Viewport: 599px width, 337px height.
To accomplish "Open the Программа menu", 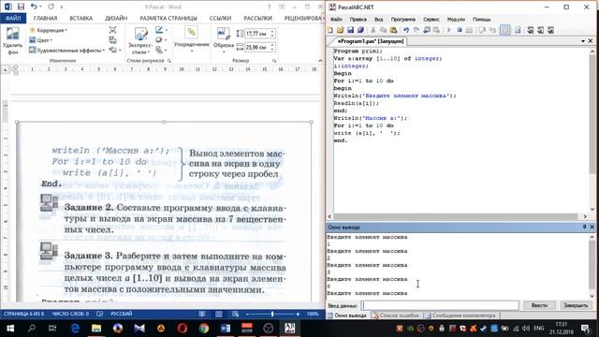I will pyautogui.click(x=403, y=19).
